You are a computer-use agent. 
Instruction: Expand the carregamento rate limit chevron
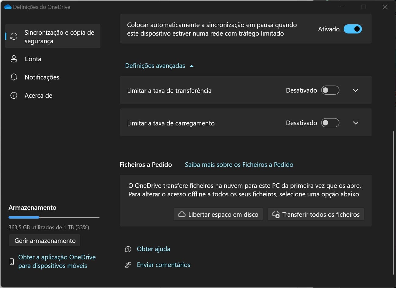(356, 123)
